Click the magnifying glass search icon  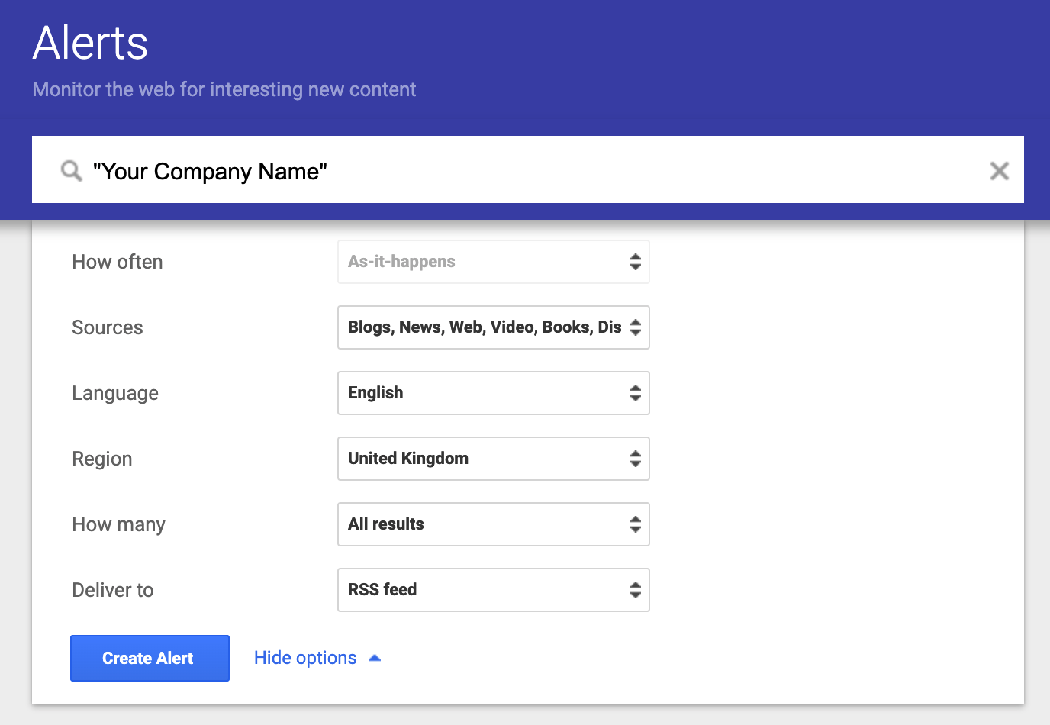coord(72,171)
